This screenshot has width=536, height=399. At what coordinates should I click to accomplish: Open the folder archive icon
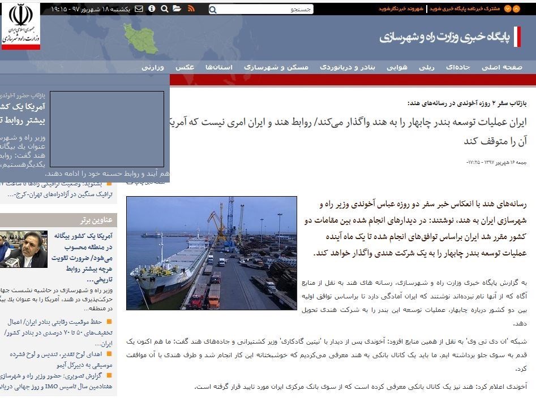pyautogui.click(x=177, y=9)
